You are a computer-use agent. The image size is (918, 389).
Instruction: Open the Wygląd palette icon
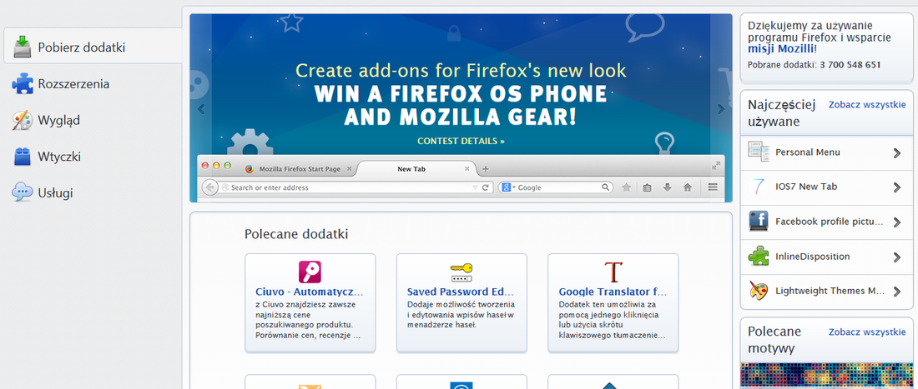click(x=23, y=120)
